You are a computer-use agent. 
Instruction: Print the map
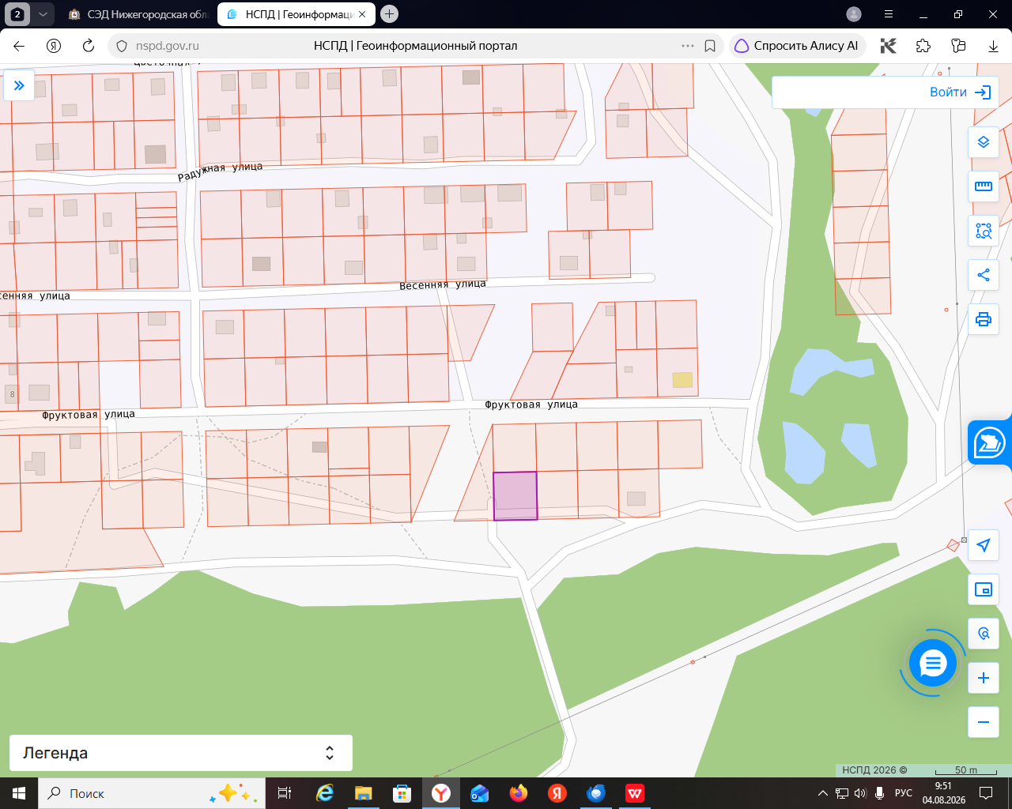984,319
